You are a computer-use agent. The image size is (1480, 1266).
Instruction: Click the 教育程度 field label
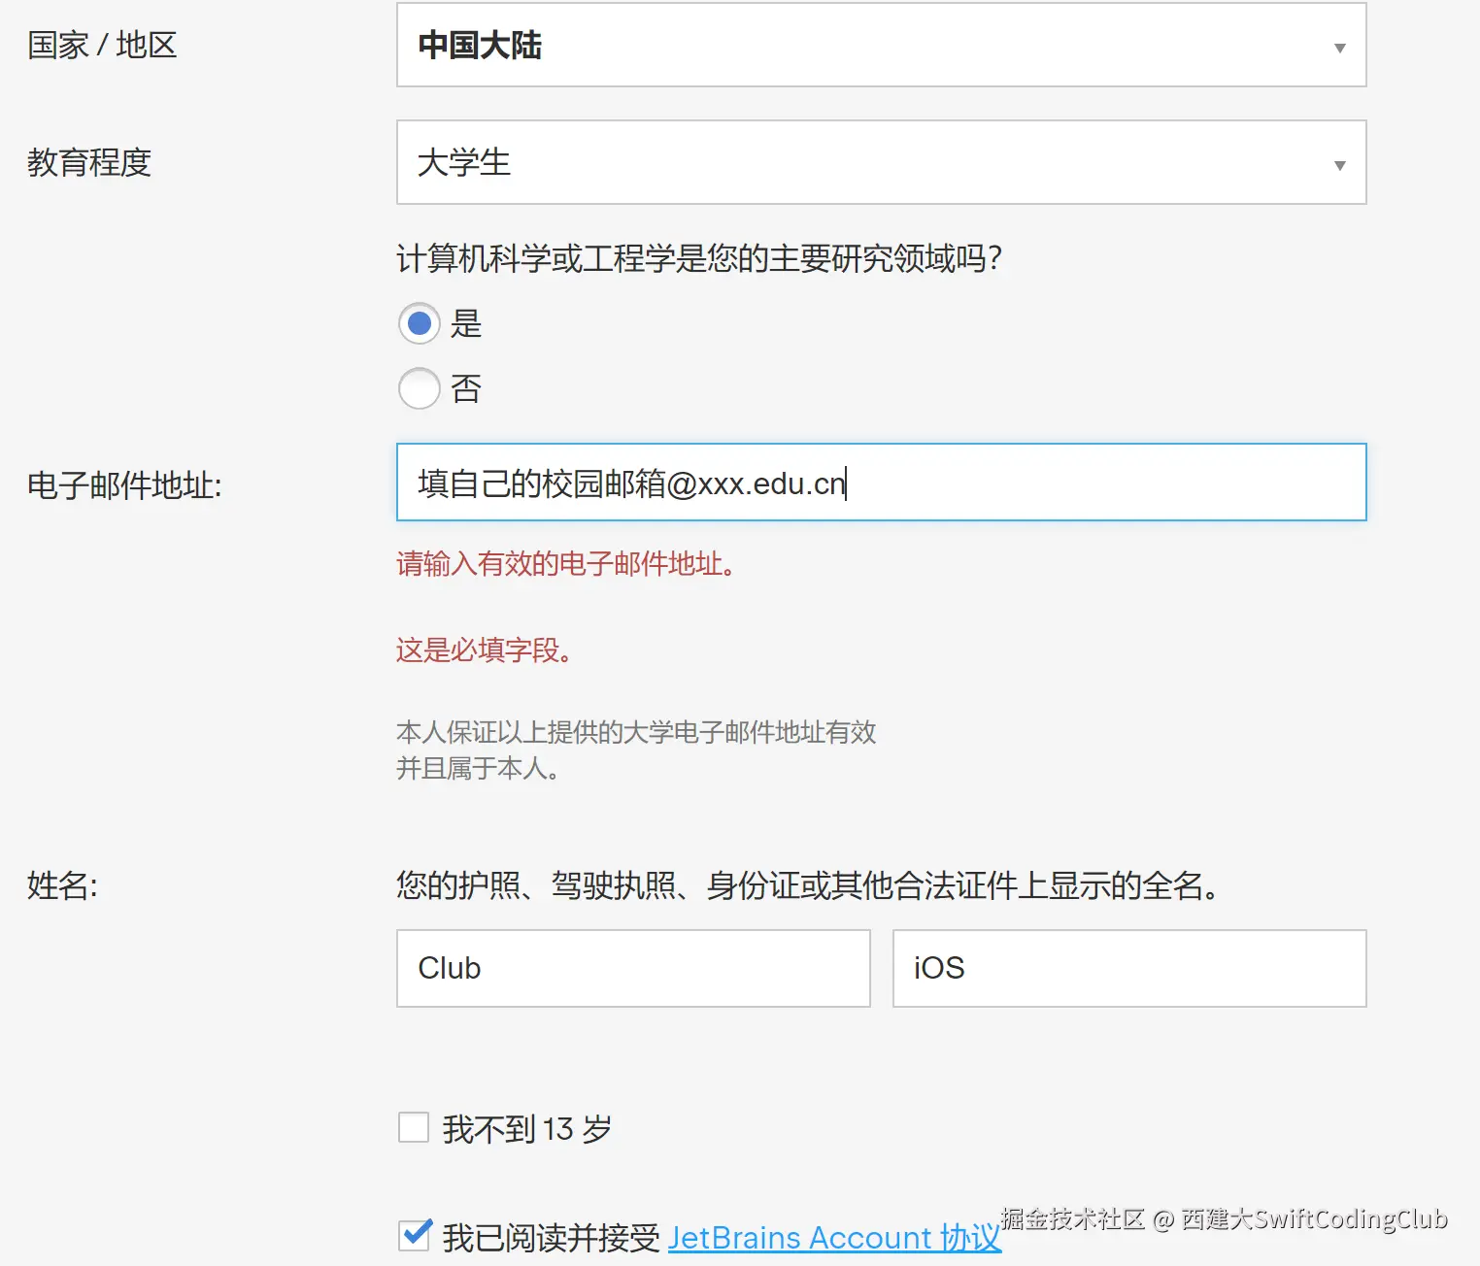[x=89, y=163]
